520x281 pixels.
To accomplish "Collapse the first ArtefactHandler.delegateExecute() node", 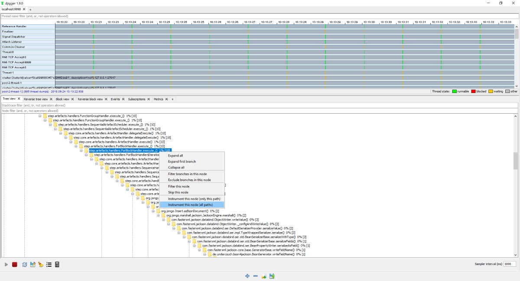I will [61, 133].
